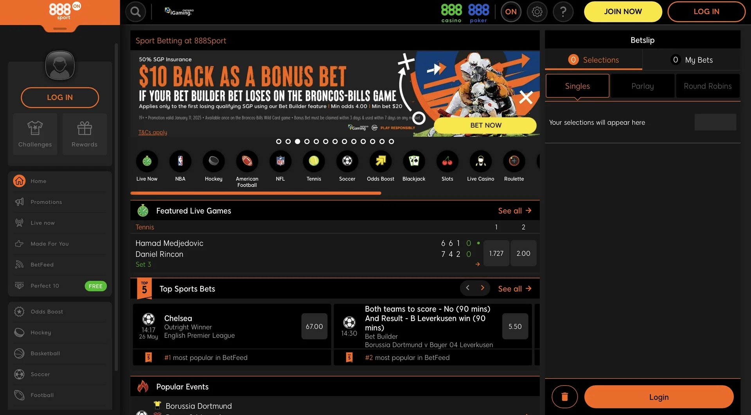751x415 pixels.
Task: Select the fourth banner carousel dot
Action: coord(307,141)
